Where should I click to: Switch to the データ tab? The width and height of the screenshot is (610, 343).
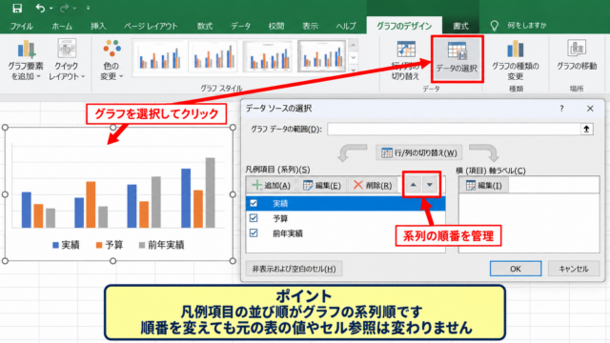(241, 26)
